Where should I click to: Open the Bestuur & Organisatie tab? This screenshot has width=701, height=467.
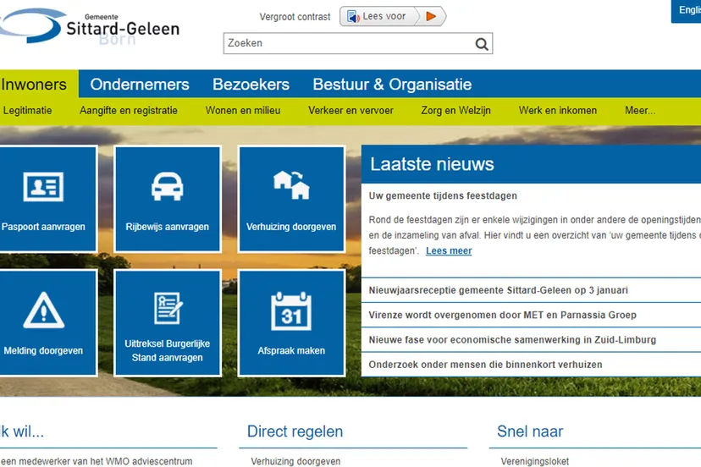click(392, 84)
